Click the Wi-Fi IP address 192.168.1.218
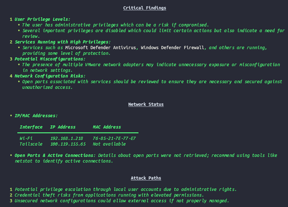The width and height of the screenshot is (288, 207). pos(66,138)
